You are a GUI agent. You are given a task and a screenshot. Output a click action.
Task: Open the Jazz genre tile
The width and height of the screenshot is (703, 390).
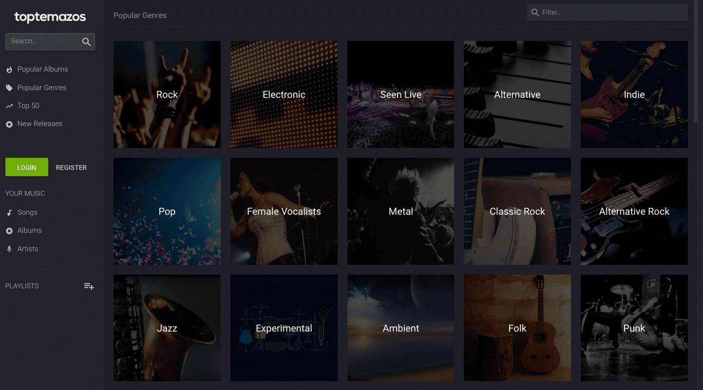point(167,328)
